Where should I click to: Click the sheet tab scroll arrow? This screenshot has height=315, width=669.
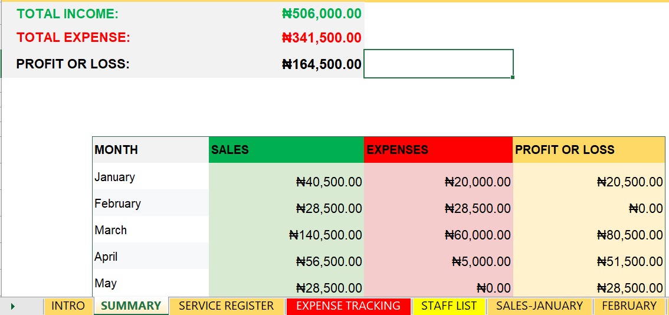coord(13,306)
